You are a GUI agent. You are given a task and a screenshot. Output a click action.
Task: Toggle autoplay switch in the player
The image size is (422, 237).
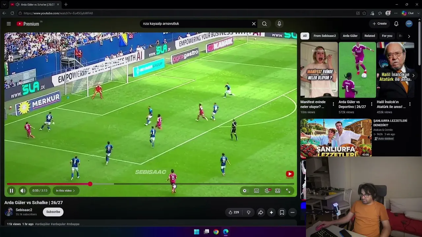coord(245,191)
